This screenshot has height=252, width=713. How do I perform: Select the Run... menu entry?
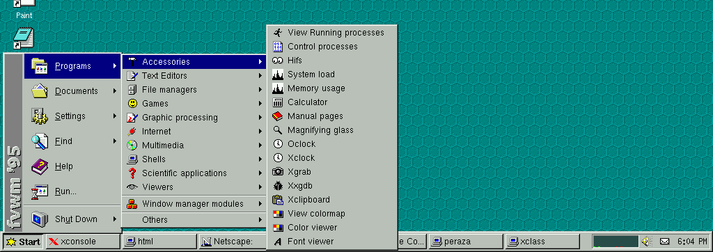pos(72,191)
